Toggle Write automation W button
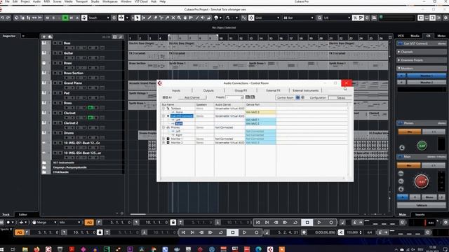Viewport: 449px width, 252px height. [72, 17]
